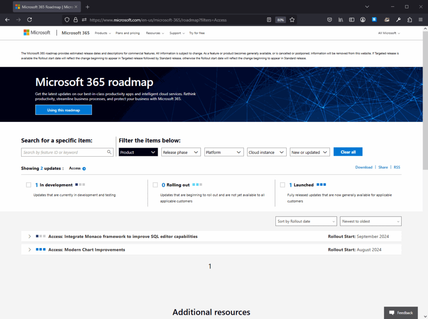
Task: Open the hamburger application menu
Action: coord(420,20)
